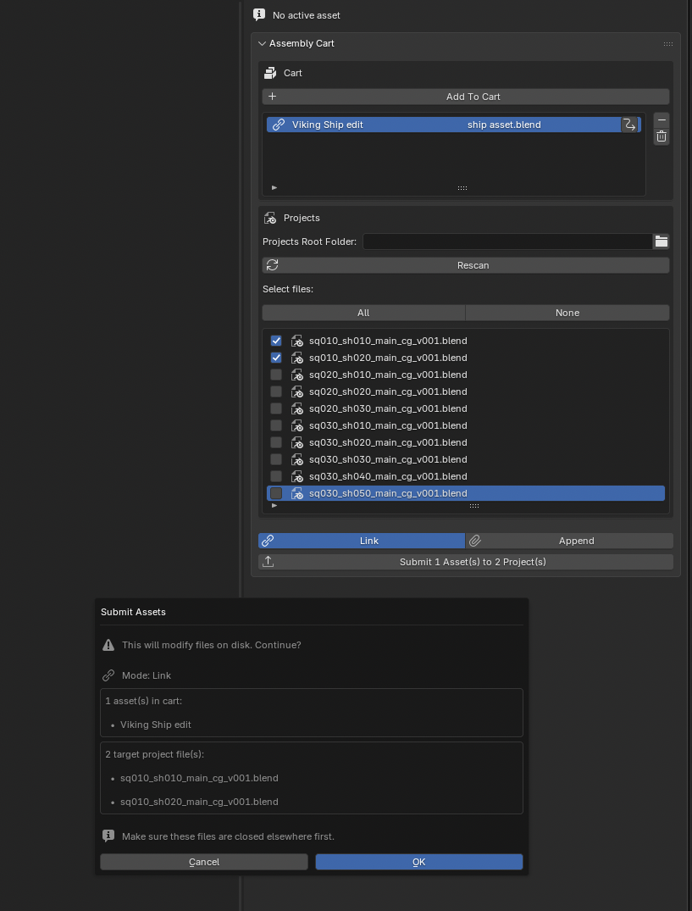Screen dimensions: 692x911
Task: Click file icon of sq030_sh030 row
Action: click(x=297, y=459)
